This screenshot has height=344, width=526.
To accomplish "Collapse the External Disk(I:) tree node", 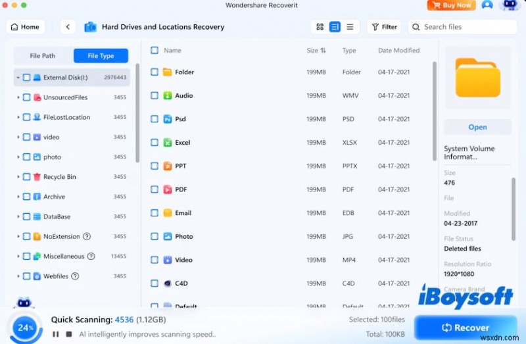I will (x=18, y=78).
